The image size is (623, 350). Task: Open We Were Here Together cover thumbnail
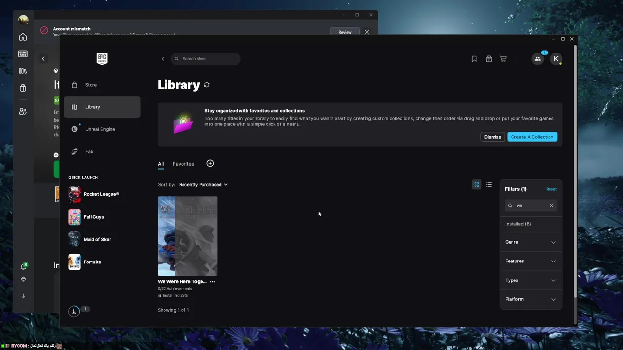187,236
